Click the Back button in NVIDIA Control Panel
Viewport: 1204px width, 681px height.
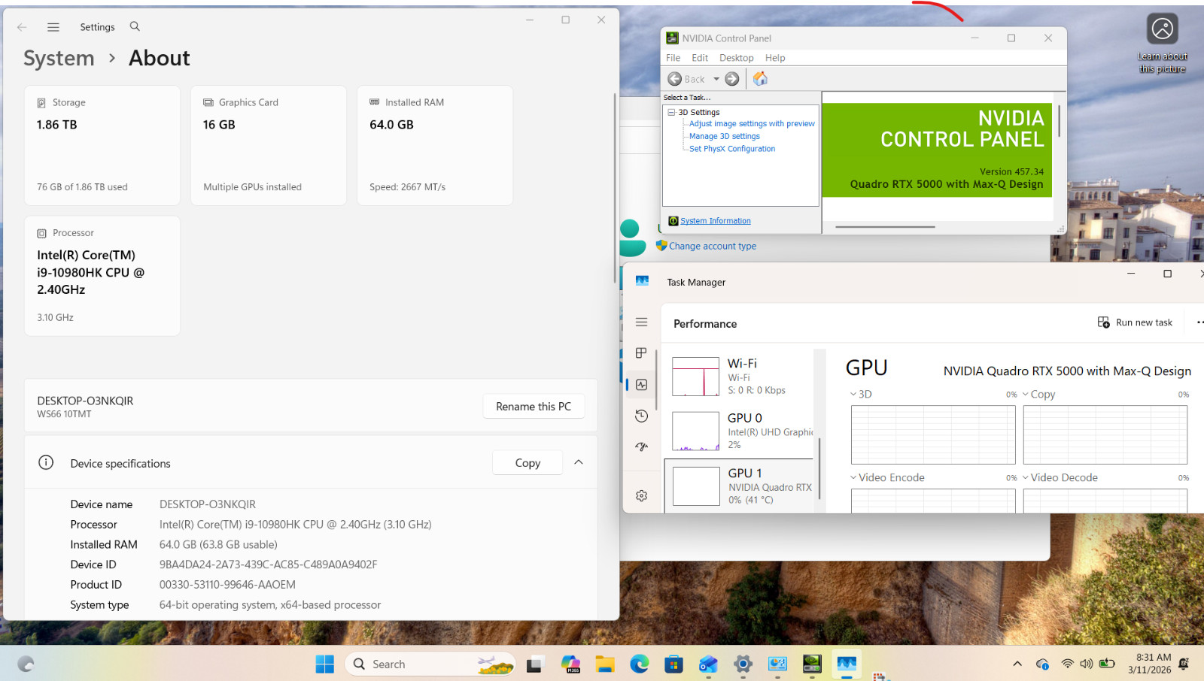click(686, 79)
